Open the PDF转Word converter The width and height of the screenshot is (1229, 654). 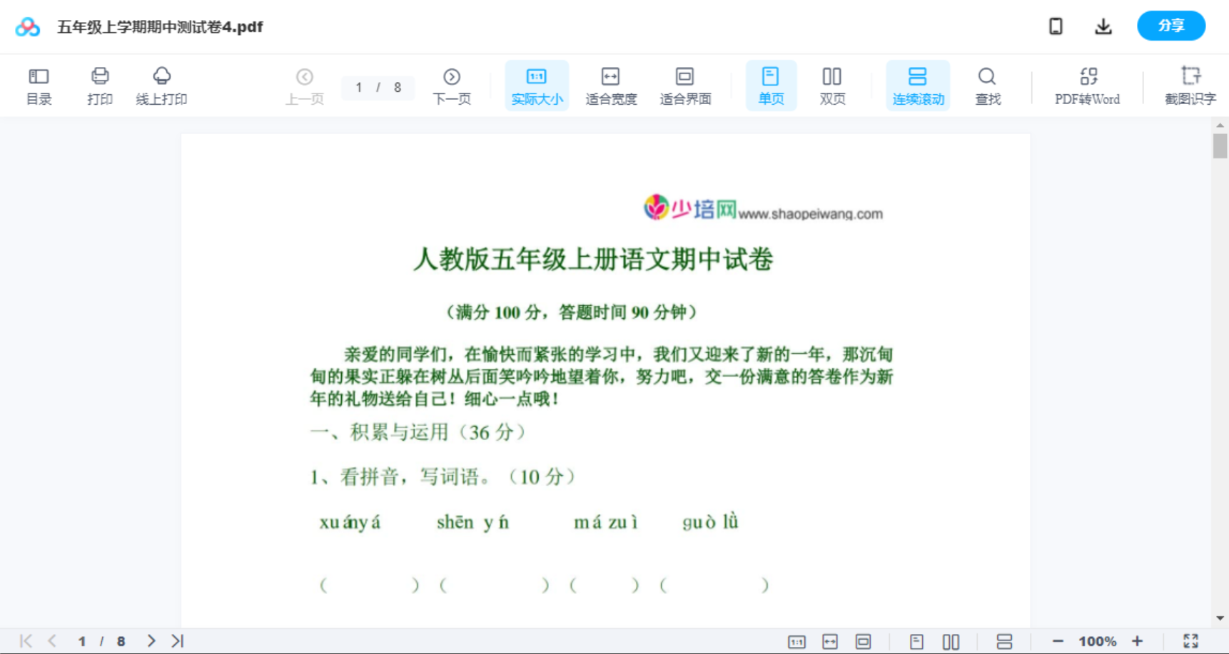coord(1087,86)
